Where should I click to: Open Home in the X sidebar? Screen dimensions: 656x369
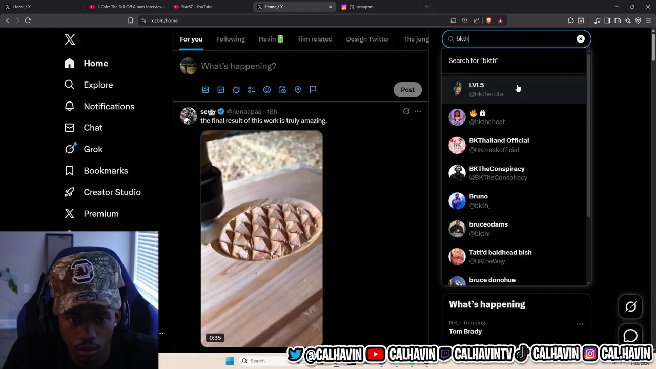[x=86, y=63]
